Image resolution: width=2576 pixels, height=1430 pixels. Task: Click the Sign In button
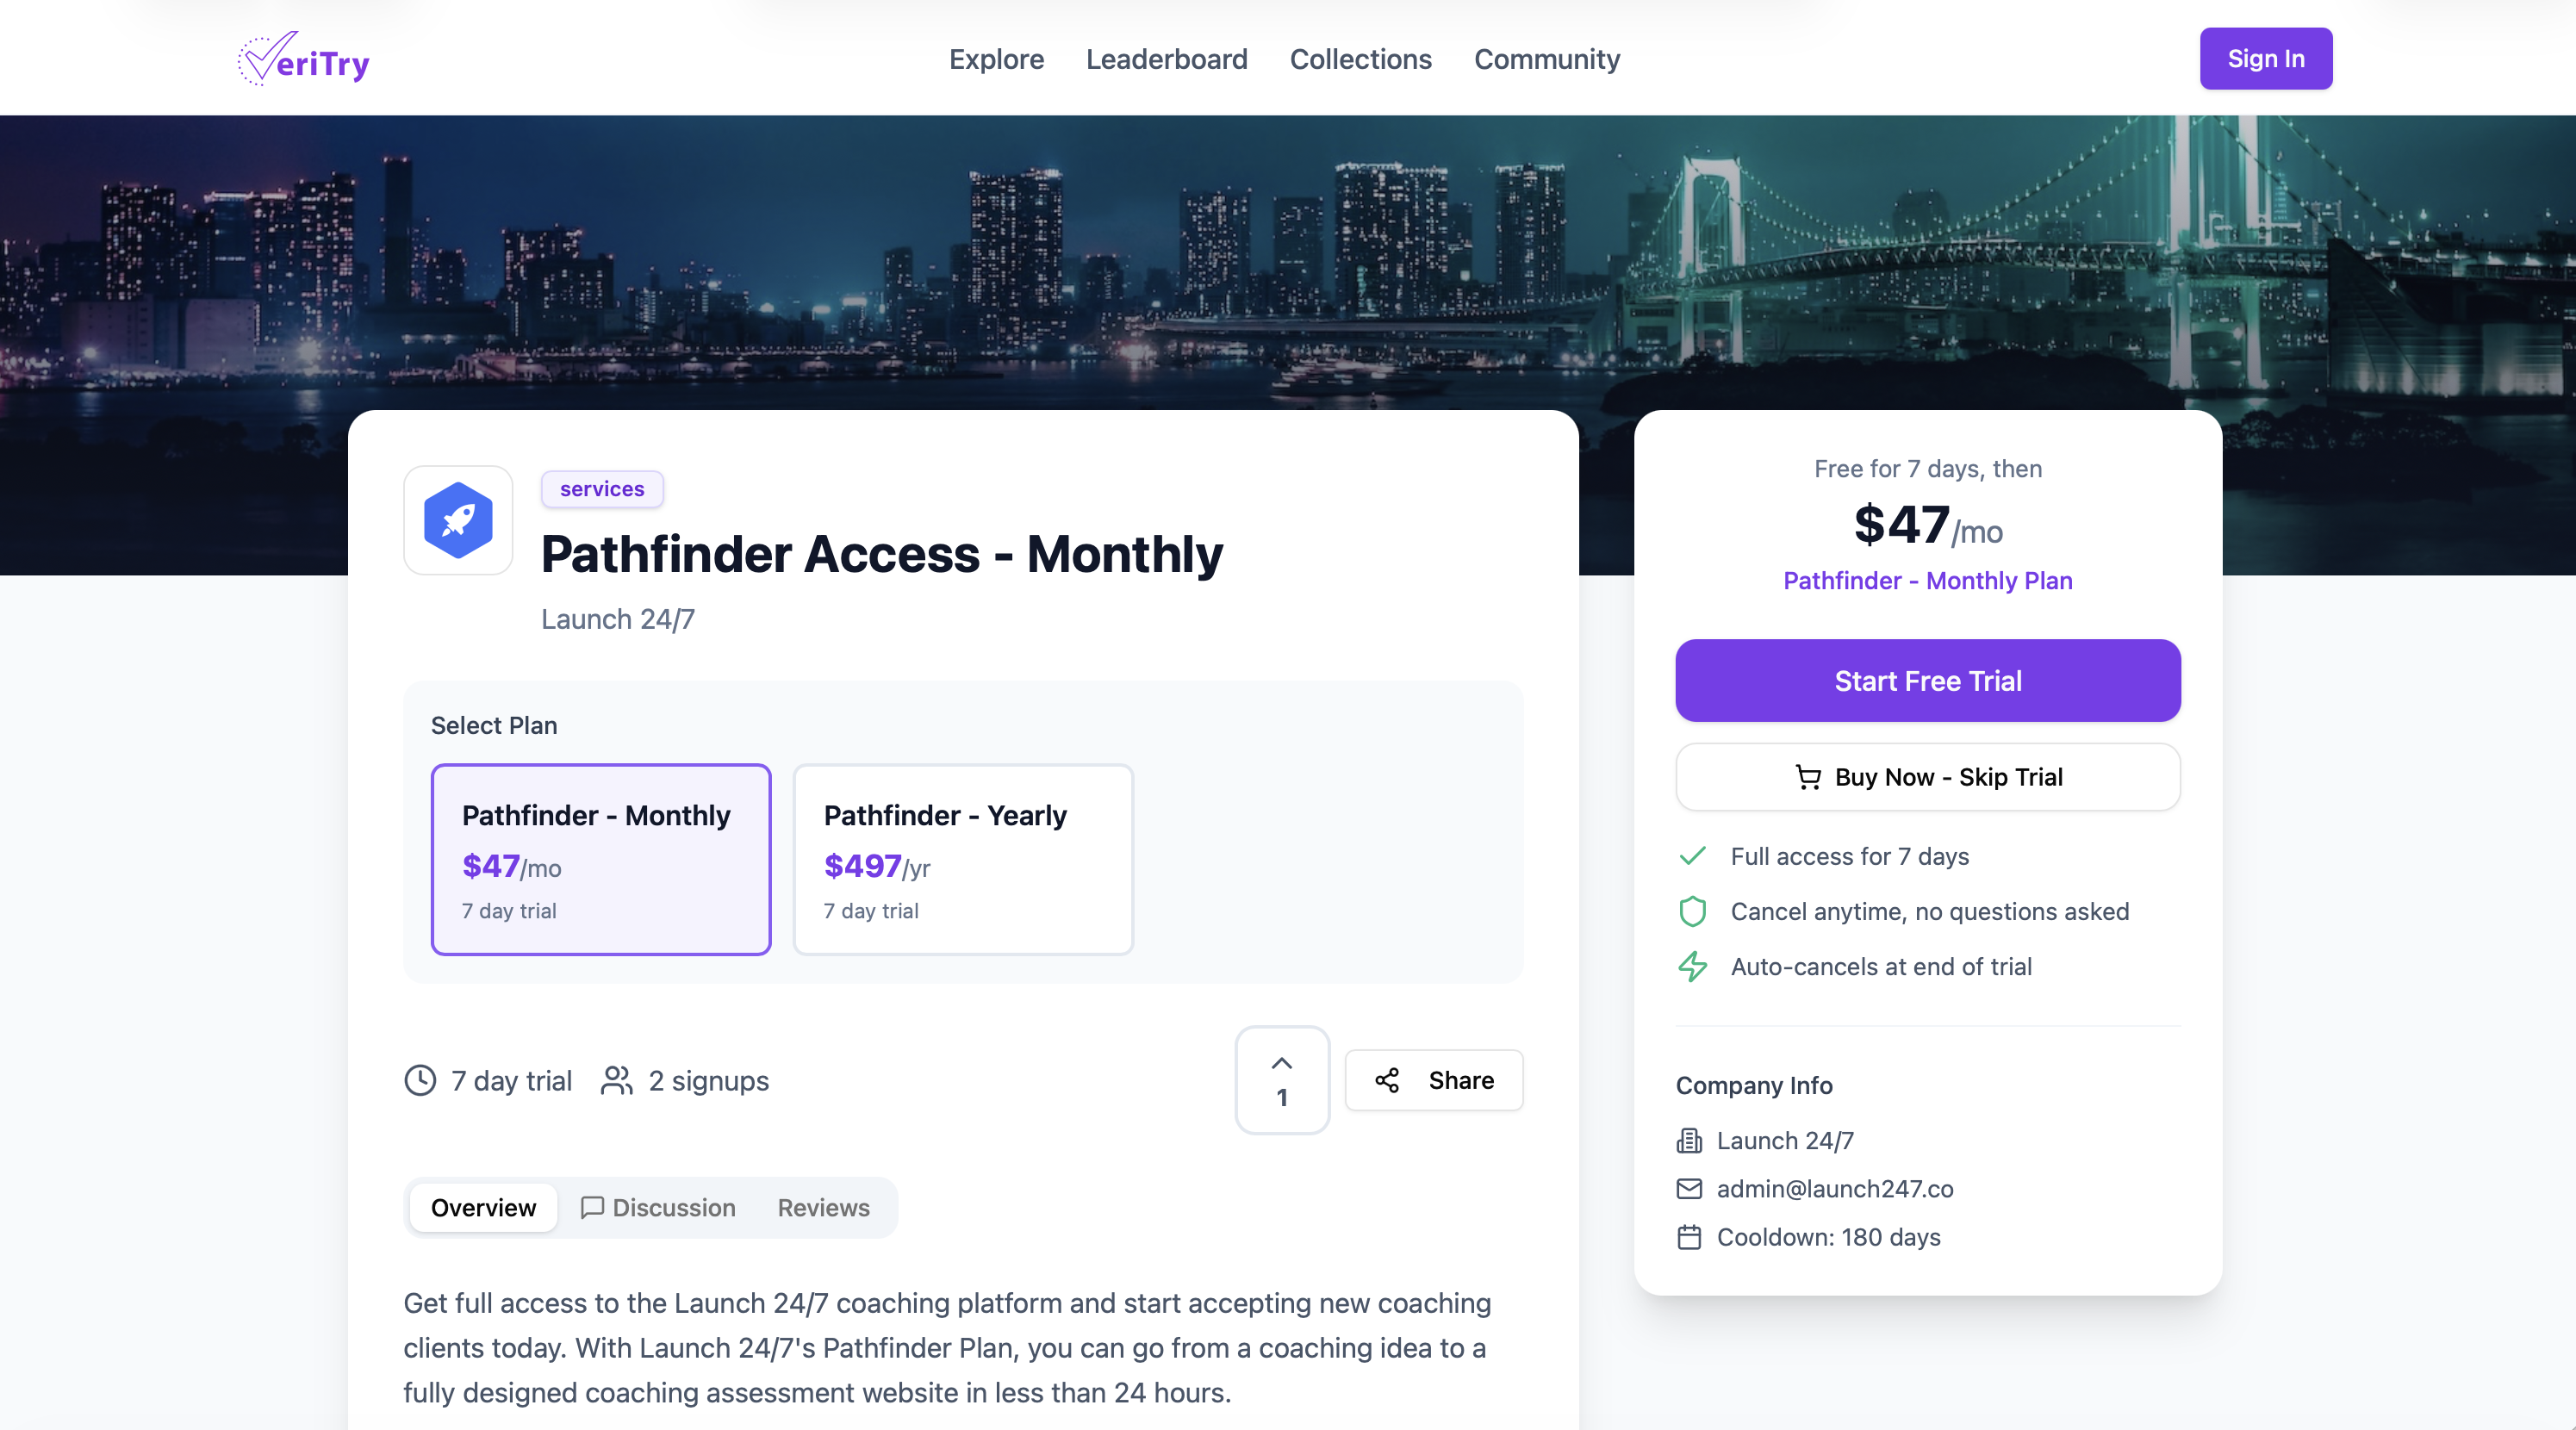(2265, 59)
